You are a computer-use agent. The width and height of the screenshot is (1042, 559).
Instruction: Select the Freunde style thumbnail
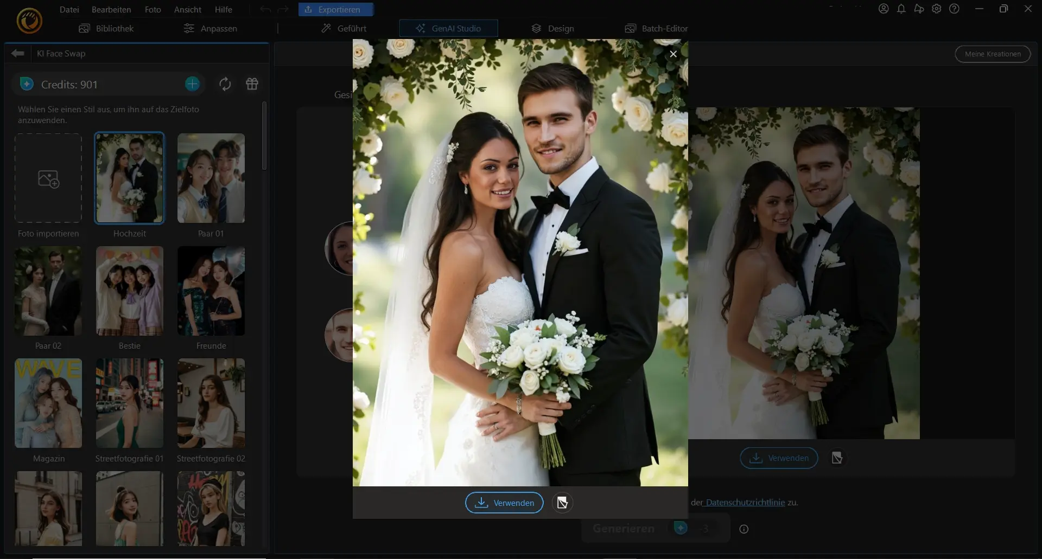(x=211, y=291)
